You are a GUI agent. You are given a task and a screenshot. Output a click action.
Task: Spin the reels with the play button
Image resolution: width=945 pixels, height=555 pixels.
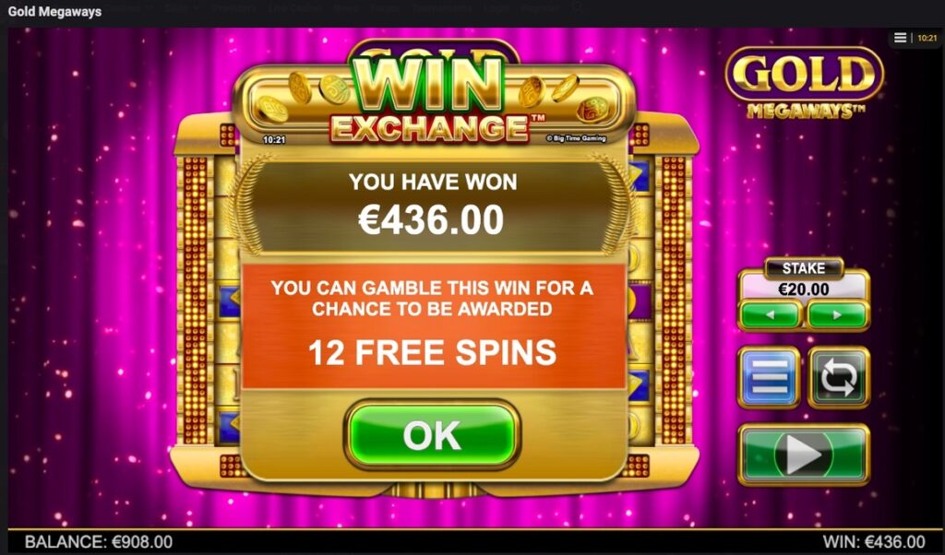click(804, 455)
